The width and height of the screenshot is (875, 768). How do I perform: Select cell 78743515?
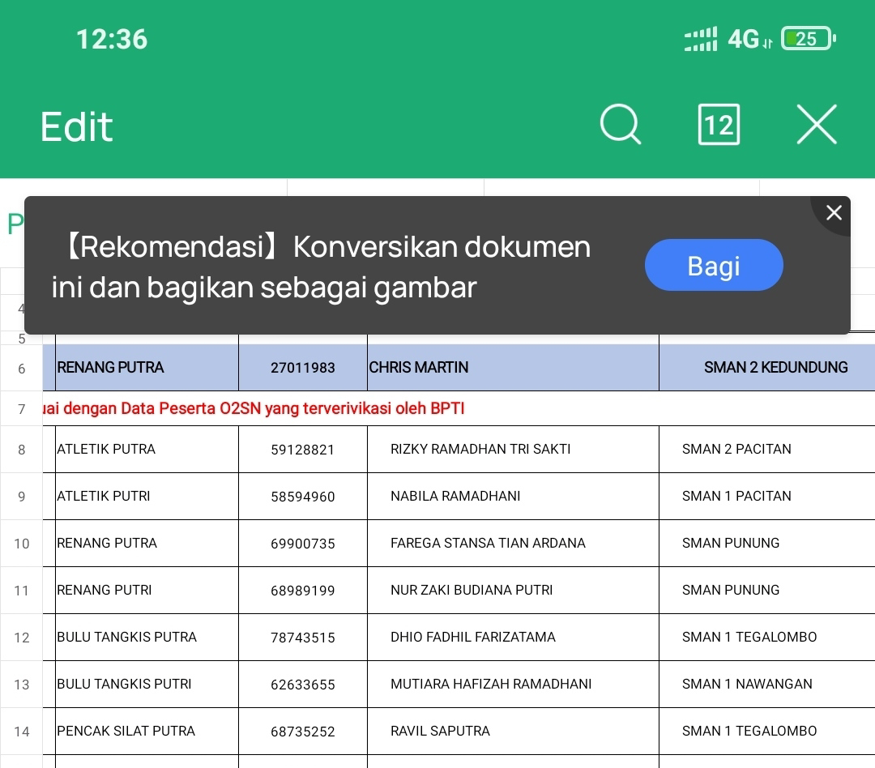click(x=303, y=637)
